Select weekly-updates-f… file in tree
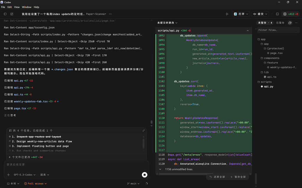 point(282,67)
